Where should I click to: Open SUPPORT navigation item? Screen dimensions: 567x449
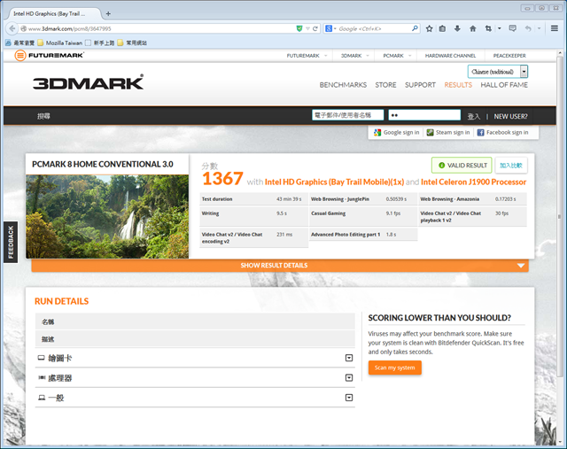420,85
